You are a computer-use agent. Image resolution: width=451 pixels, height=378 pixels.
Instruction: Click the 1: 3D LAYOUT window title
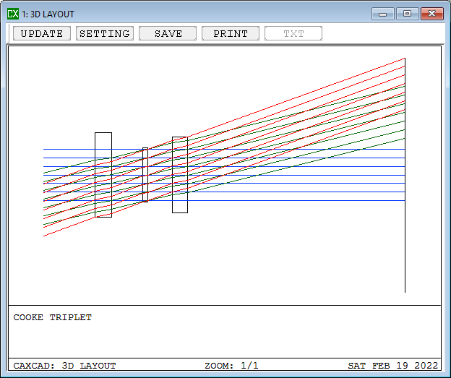[48, 14]
